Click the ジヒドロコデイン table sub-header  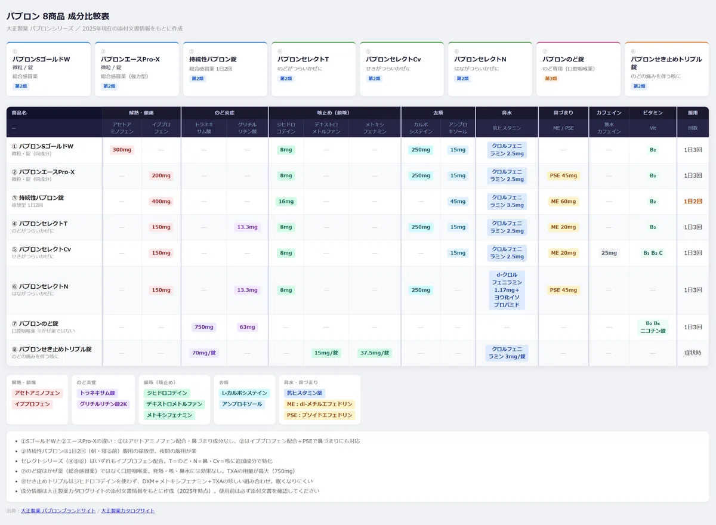click(286, 128)
